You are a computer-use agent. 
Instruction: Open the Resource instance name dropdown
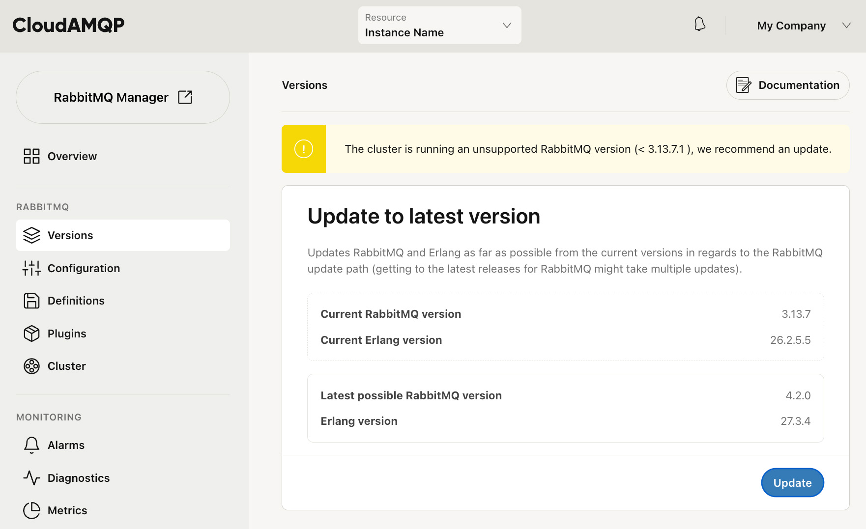tap(439, 26)
